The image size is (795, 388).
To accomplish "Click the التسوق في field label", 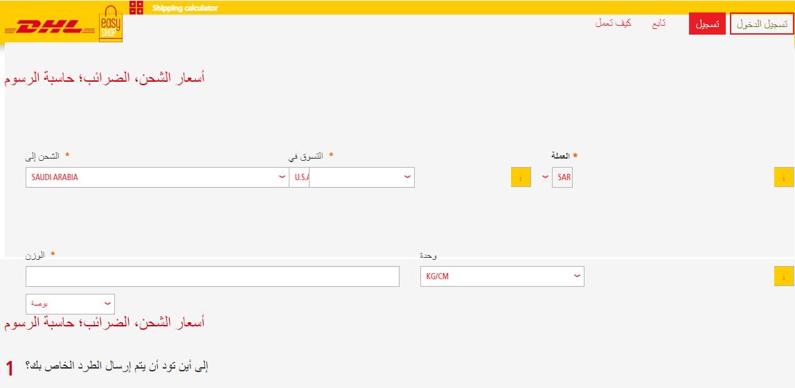I will tap(306, 156).
